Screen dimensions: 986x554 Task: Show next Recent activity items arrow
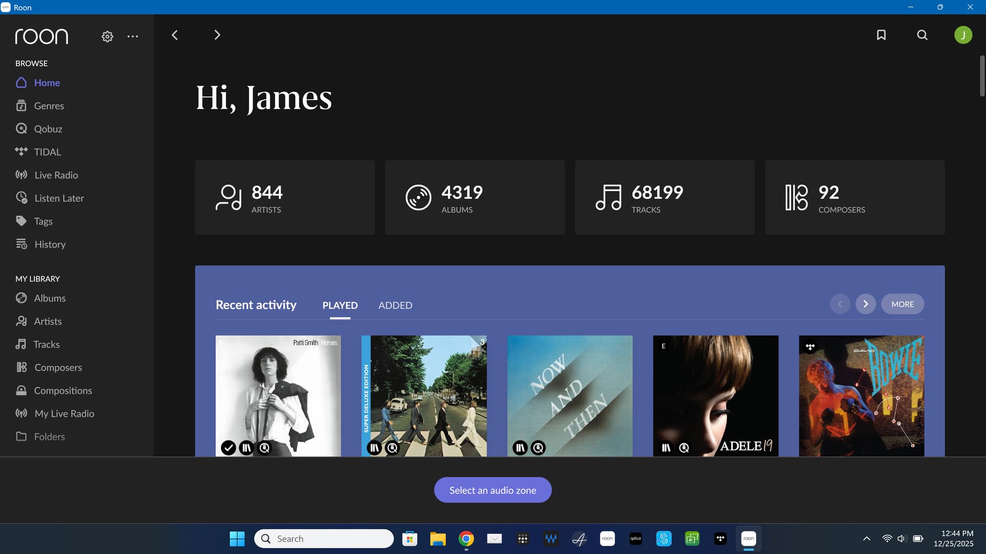pos(865,304)
